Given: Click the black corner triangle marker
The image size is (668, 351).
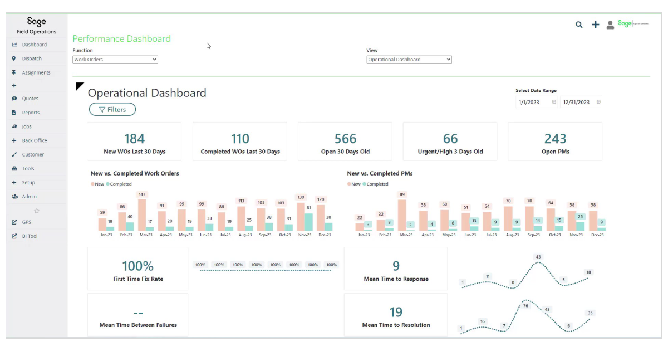Looking at the screenshot, I should coord(78,85).
